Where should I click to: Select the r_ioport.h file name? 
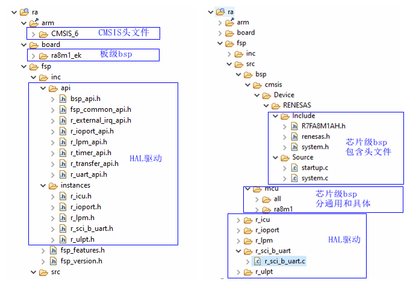tap(85, 207)
